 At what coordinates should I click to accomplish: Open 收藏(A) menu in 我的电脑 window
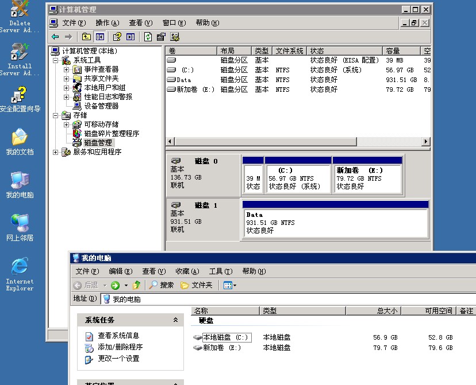[187, 271]
